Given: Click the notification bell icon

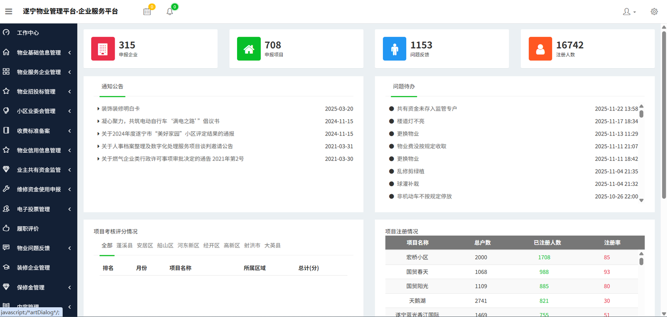Looking at the screenshot, I should tap(169, 11).
